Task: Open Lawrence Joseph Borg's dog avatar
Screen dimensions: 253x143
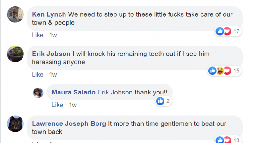Action: [15, 124]
